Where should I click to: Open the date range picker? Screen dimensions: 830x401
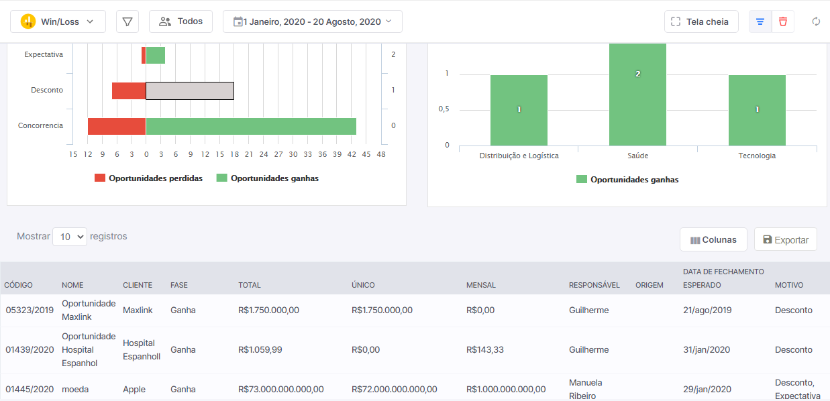pyautogui.click(x=312, y=21)
